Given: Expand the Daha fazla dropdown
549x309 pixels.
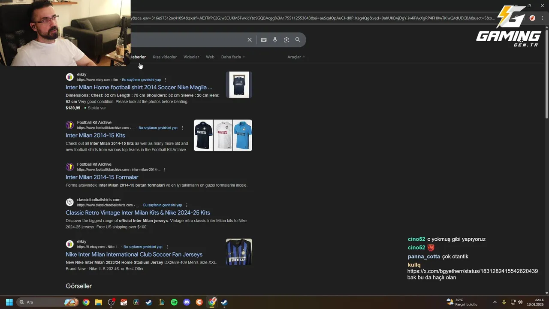Looking at the screenshot, I should point(233,57).
